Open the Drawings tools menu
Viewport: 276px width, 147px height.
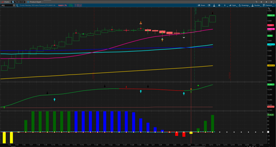(244, 5)
